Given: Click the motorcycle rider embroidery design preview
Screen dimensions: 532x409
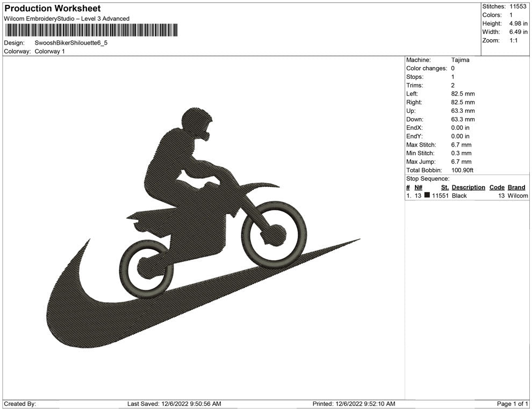Looking at the screenshot, I should point(203,228).
